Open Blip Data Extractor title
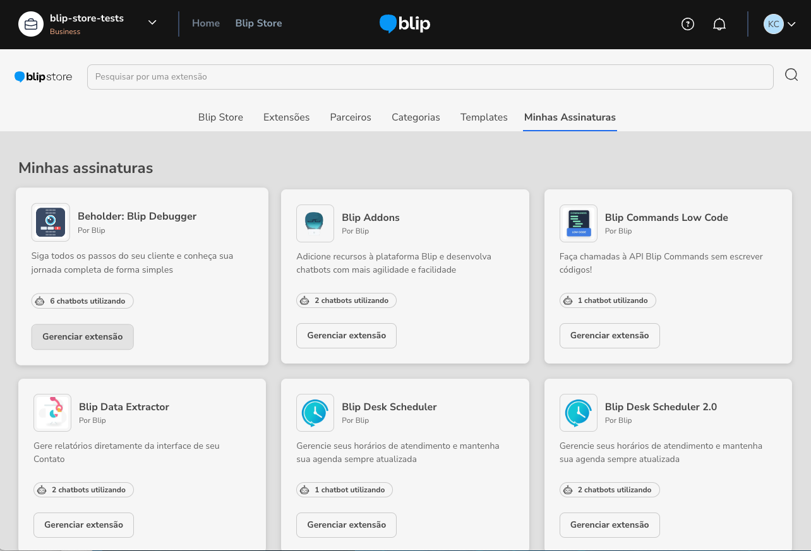The height and width of the screenshot is (551, 811). [124, 407]
